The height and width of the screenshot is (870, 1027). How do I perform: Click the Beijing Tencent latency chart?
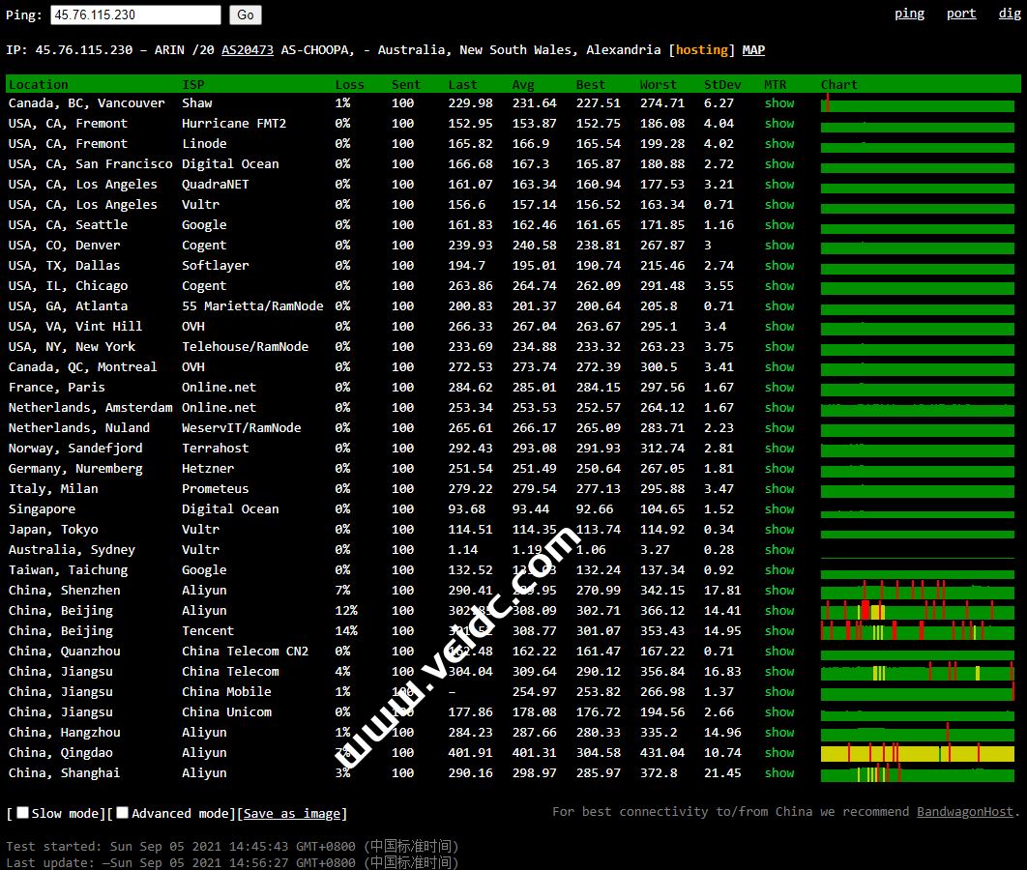coord(917,631)
